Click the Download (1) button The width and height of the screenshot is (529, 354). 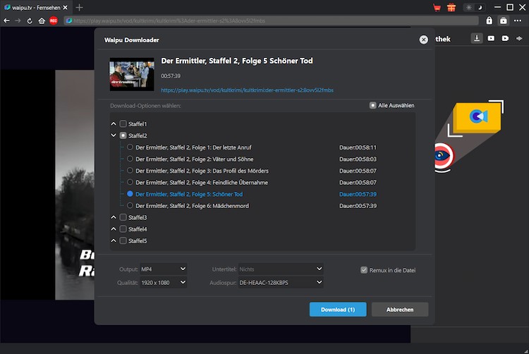tap(338, 309)
